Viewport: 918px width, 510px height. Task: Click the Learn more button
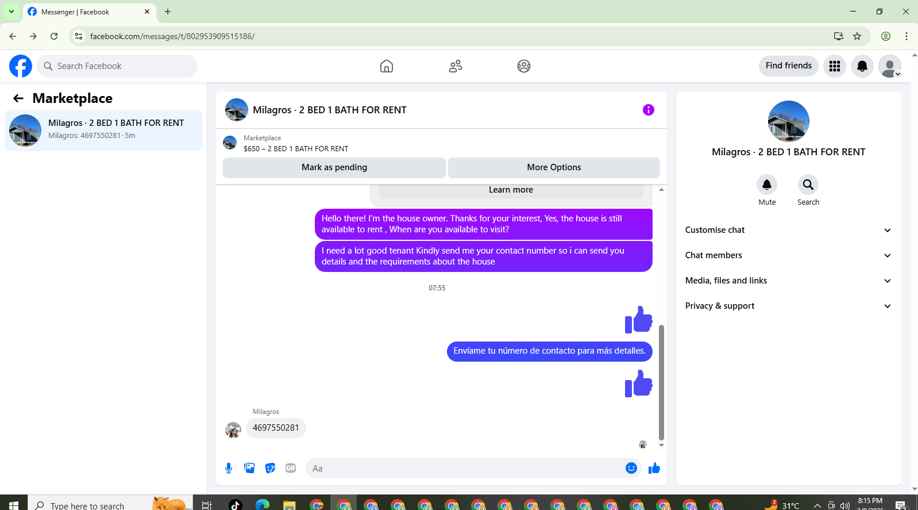pyautogui.click(x=511, y=190)
